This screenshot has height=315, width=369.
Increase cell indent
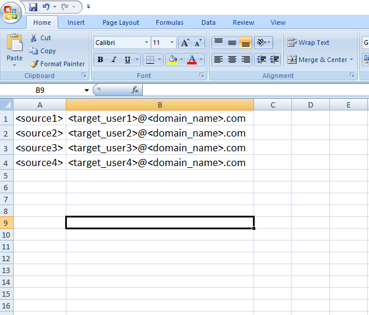[x=274, y=60]
